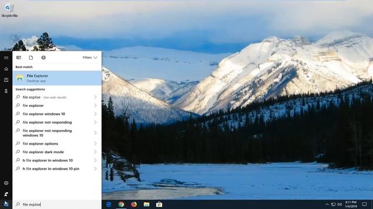Expand arrow beside 'not responding windows 10' suggestion
The height and width of the screenshot is (209, 373).
[x=95, y=133]
